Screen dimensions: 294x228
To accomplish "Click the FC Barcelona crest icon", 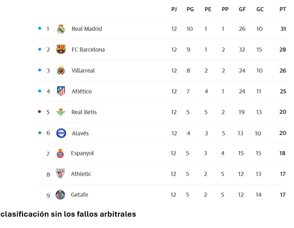I will pos(61,49).
